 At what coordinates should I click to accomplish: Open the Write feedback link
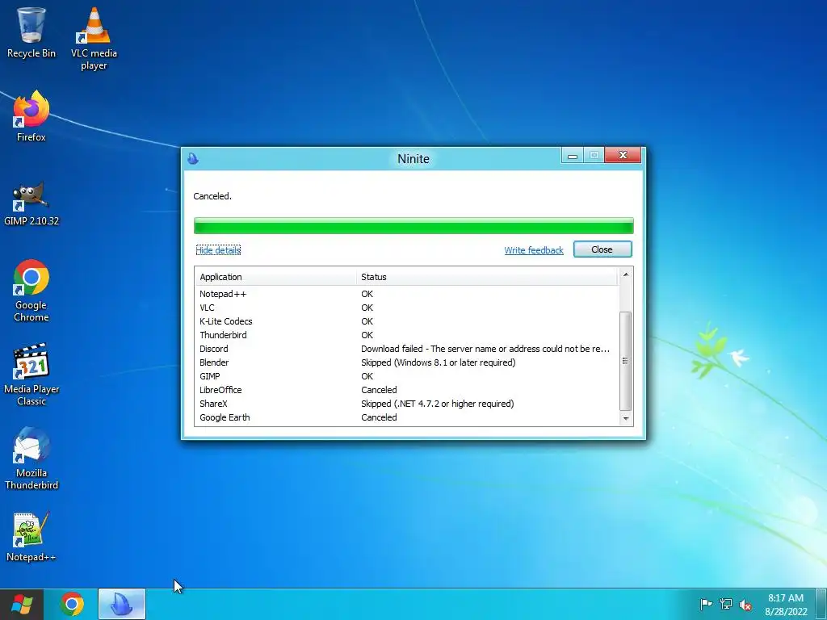click(x=534, y=250)
